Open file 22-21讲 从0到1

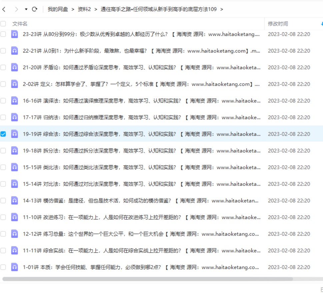(x=141, y=51)
